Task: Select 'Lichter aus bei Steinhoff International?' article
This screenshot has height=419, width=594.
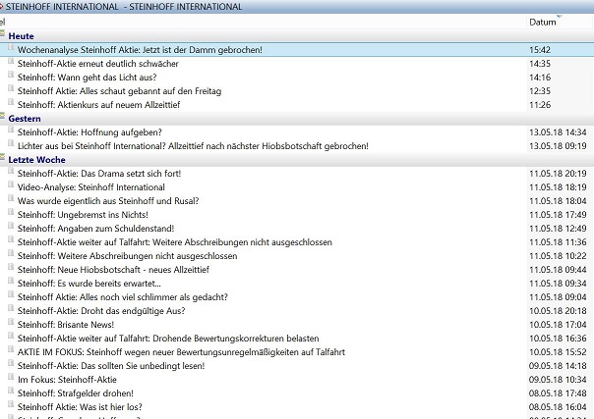Action: (193, 146)
